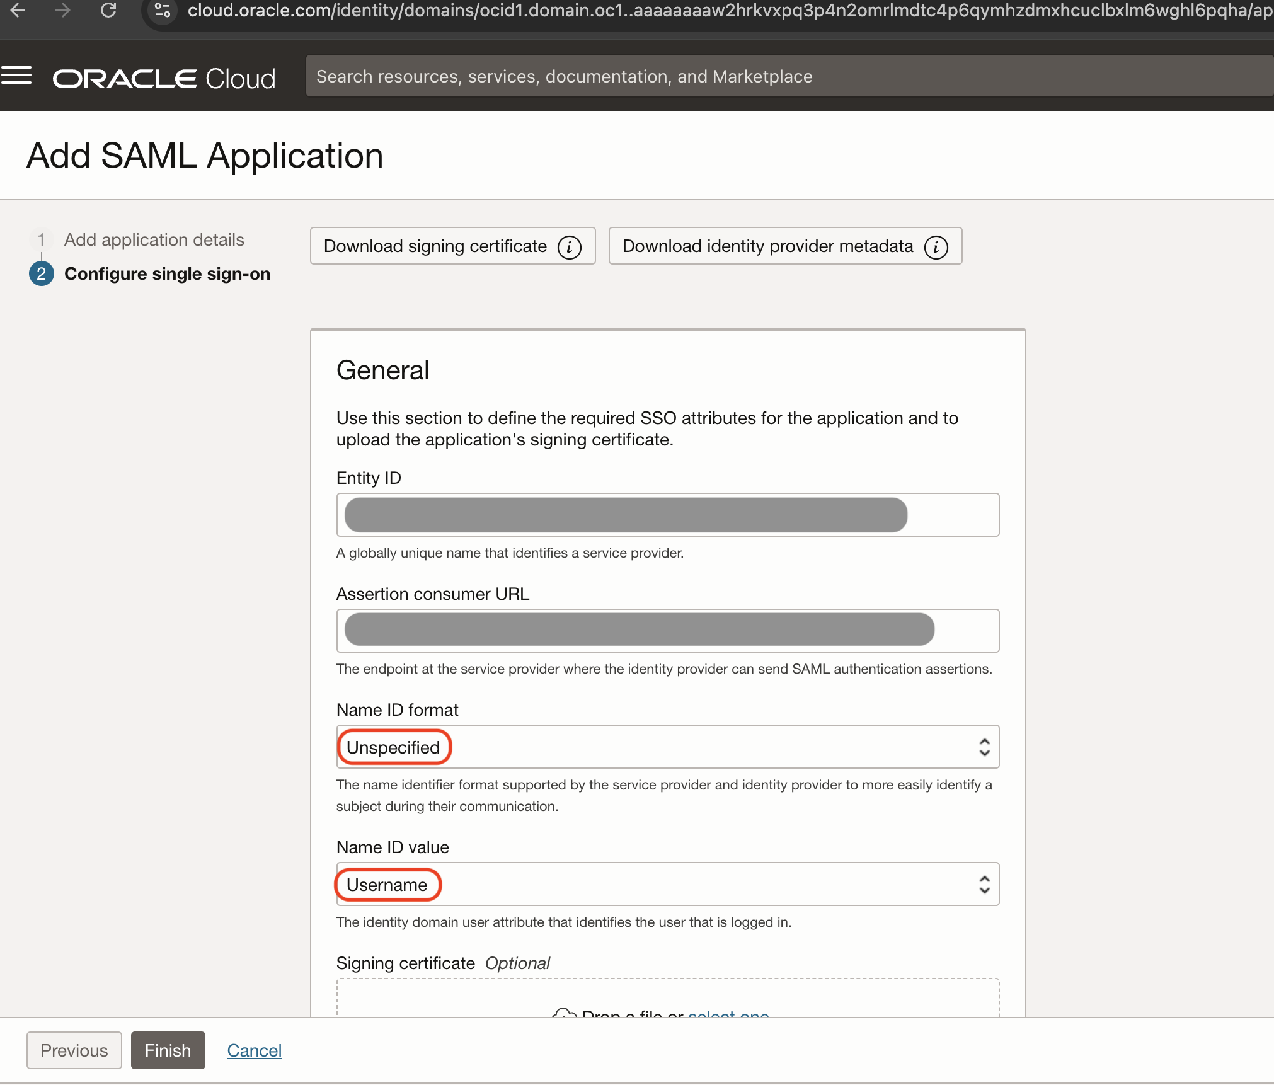Open the hamburger navigation menu
Image resolution: width=1274 pixels, height=1085 pixels.
click(16, 76)
